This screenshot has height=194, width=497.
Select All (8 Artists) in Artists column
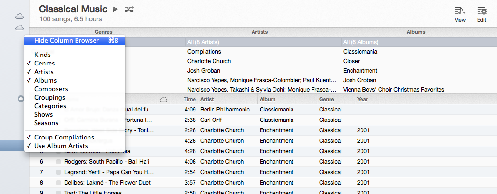263,42
